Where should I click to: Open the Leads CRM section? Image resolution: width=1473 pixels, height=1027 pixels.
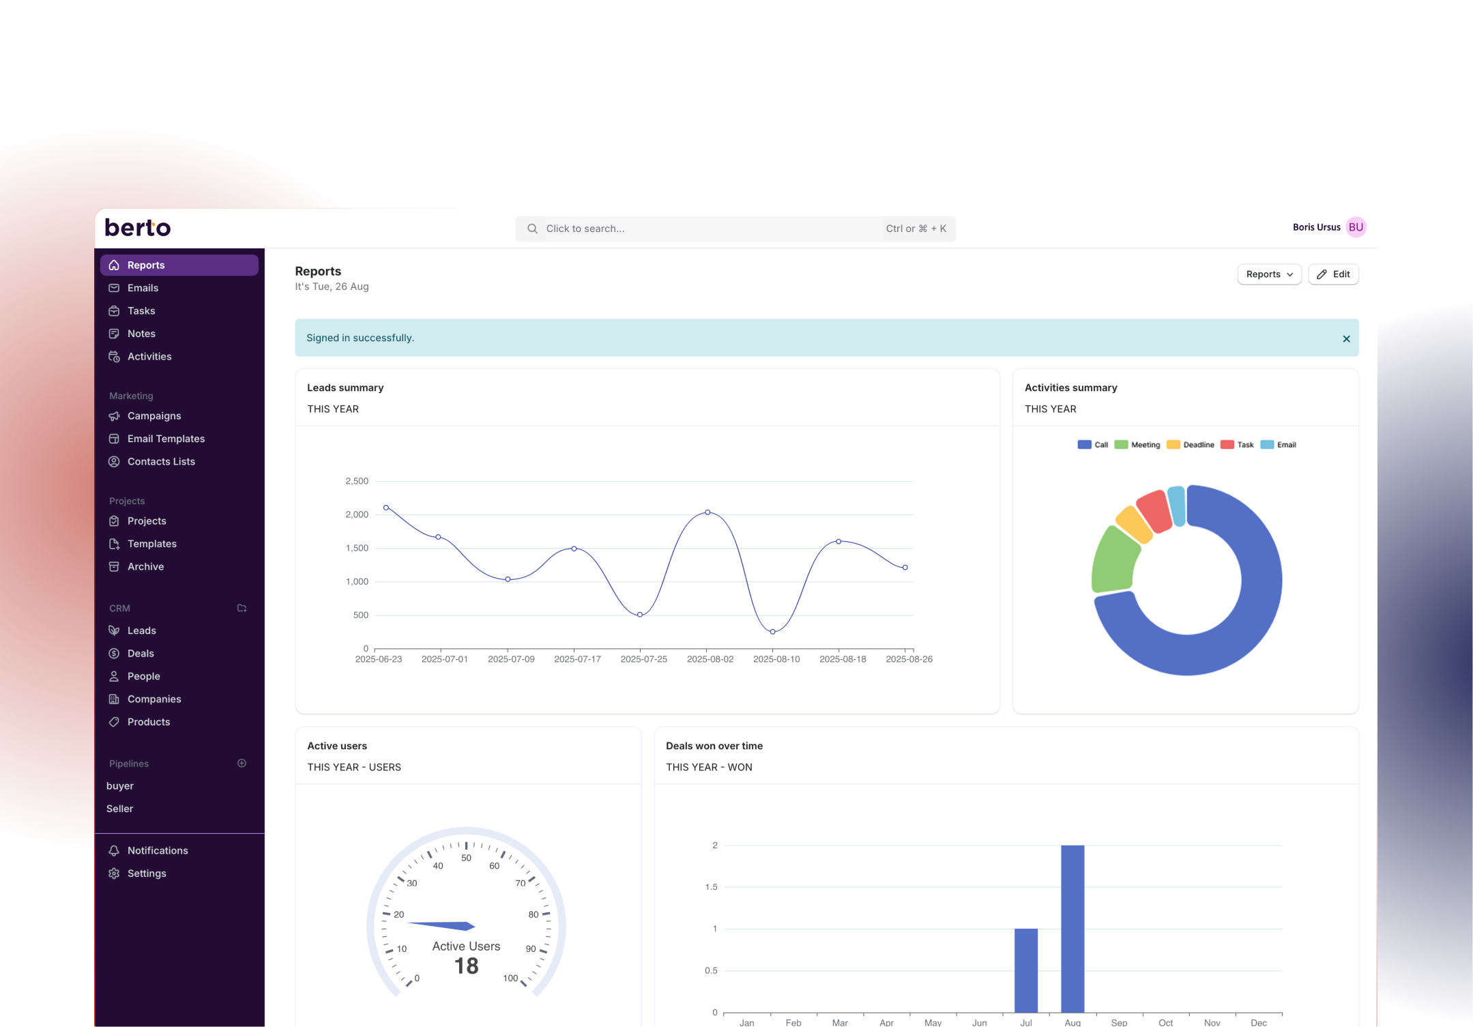(141, 630)
